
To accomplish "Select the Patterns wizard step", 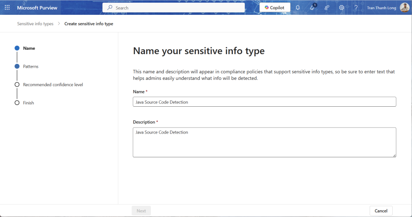I will tap(31, 66).
